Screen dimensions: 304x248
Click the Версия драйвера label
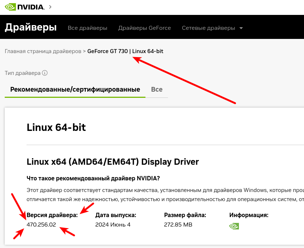tap(52, 215)
